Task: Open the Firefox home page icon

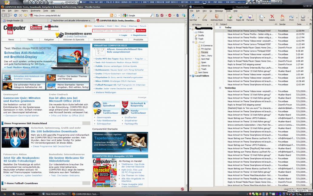Action: pos(25,15)
